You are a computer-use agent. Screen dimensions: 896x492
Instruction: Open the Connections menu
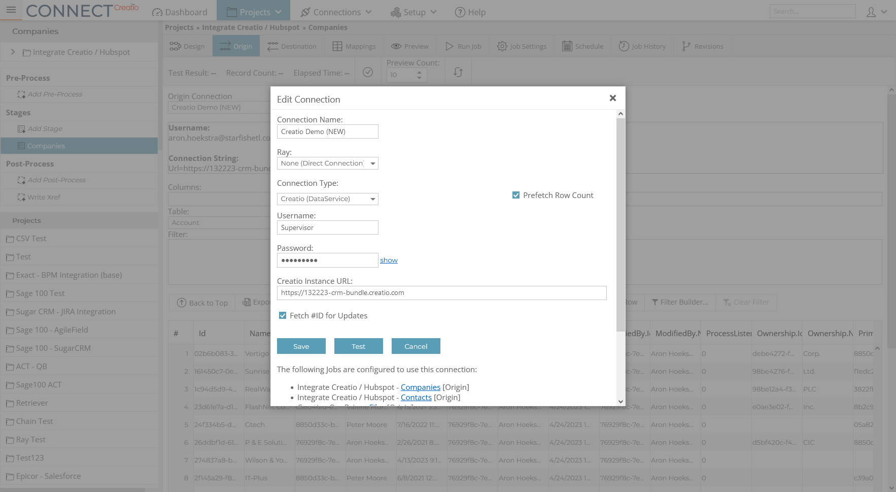(335, 12)
